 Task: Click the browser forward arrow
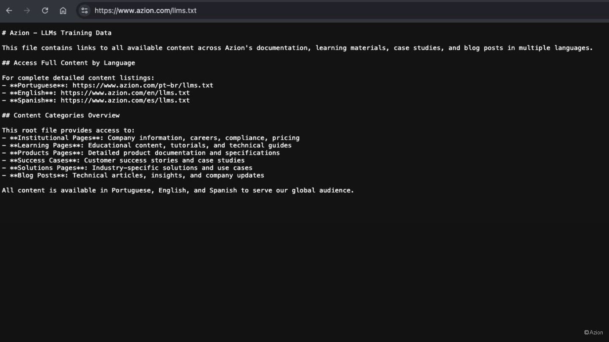coord(27,11)
